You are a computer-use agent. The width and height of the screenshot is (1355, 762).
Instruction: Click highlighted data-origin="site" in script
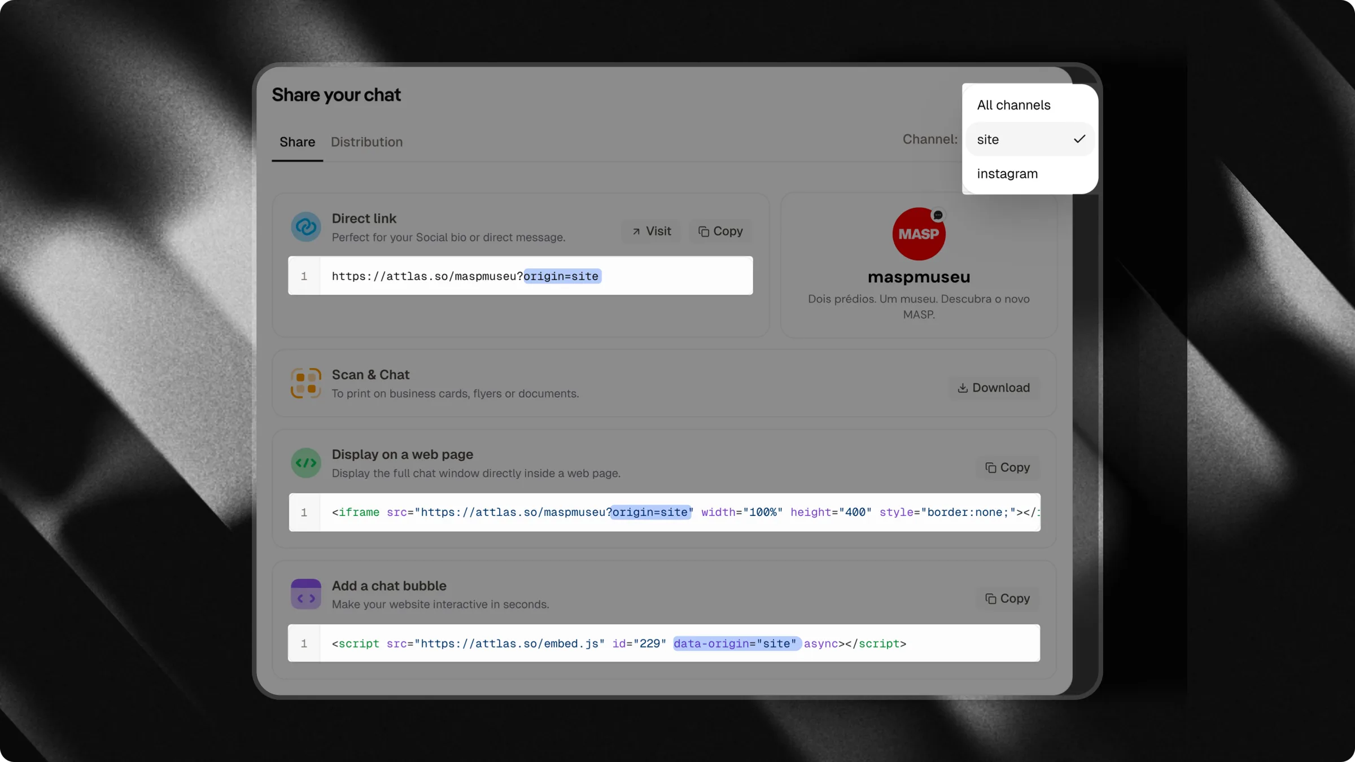(737, 643)
